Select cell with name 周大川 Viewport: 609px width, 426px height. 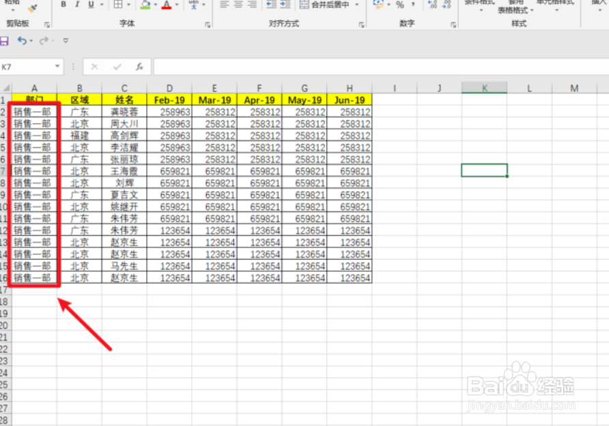(124, 123)
